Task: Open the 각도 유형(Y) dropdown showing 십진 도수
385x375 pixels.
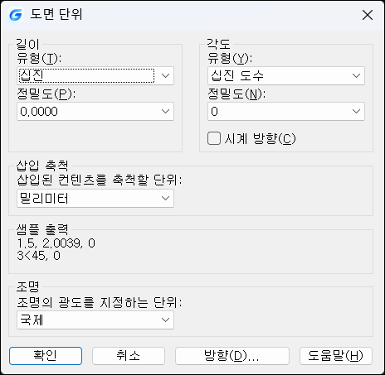Action: (x=286, y=75)
